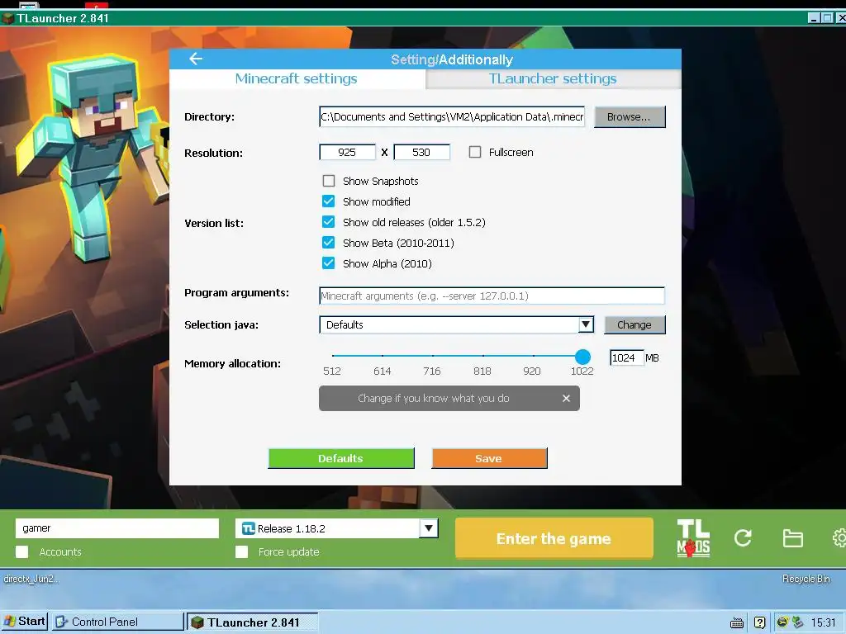Click the 818 memory scale label
The height and width of the screenshot is (634, 846).
click(482, 371)
